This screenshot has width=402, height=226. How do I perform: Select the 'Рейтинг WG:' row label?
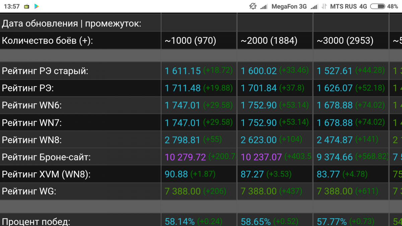tap(29, 192)
